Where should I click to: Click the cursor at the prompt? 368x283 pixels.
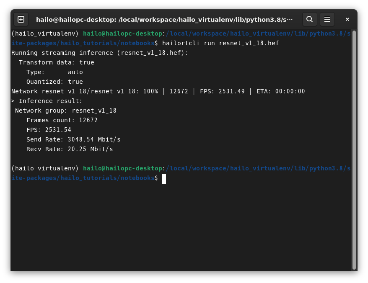pos(164,179)
